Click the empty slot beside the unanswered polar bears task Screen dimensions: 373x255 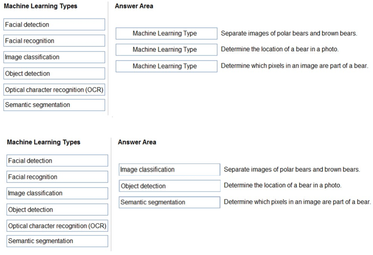point(166,33)
